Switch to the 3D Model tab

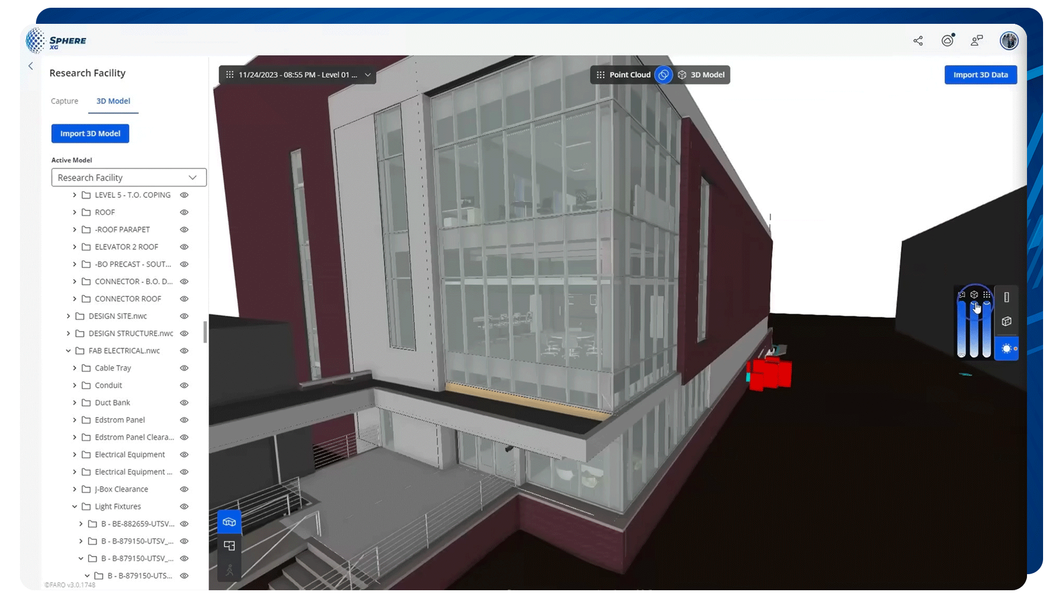coord(113,101)
